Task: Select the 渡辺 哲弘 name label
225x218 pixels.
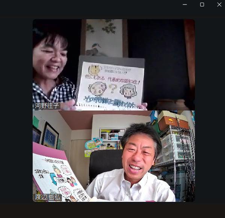Action: [x=48, y=197]
